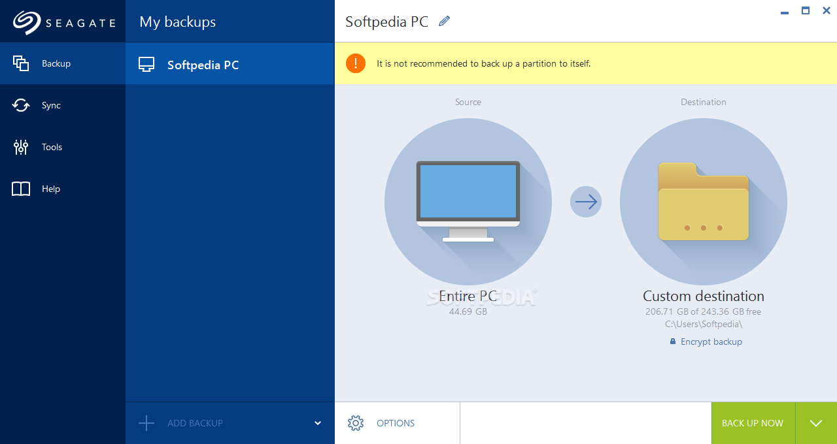Expand the Add Backup chevron
Screen dimensions: 837x444
point(317,422)
